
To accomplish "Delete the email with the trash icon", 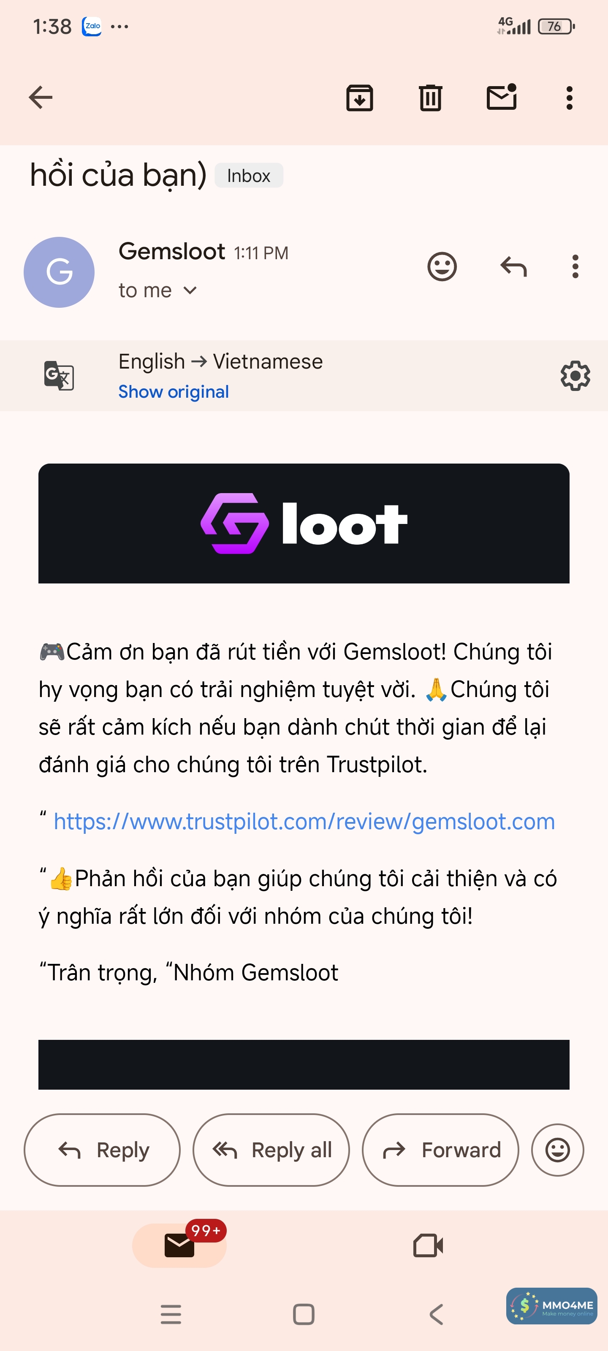I will click(430, 98).
